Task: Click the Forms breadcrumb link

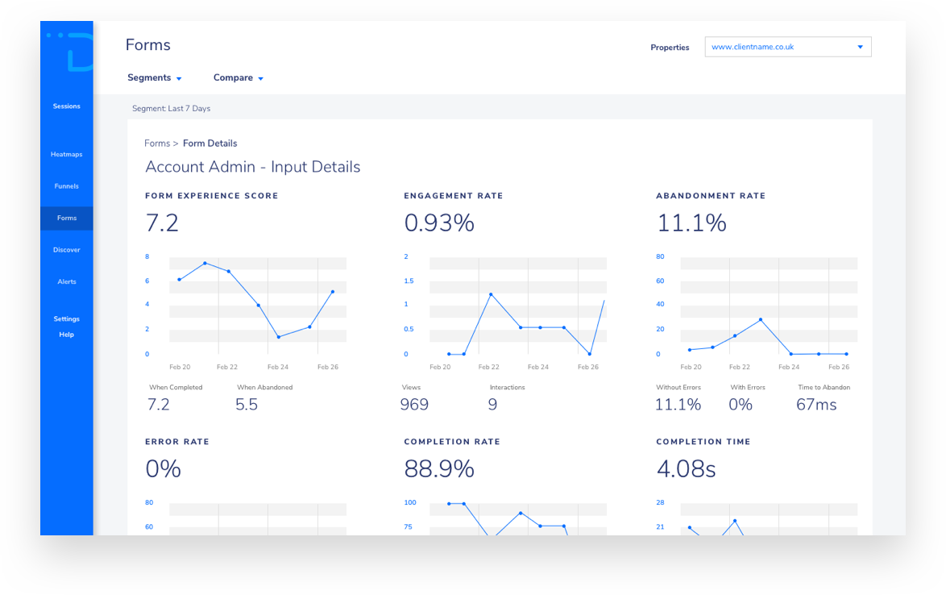Action: (157, 144)
